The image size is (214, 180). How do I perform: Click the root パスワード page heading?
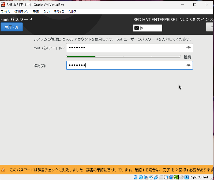tap(17, 19)
